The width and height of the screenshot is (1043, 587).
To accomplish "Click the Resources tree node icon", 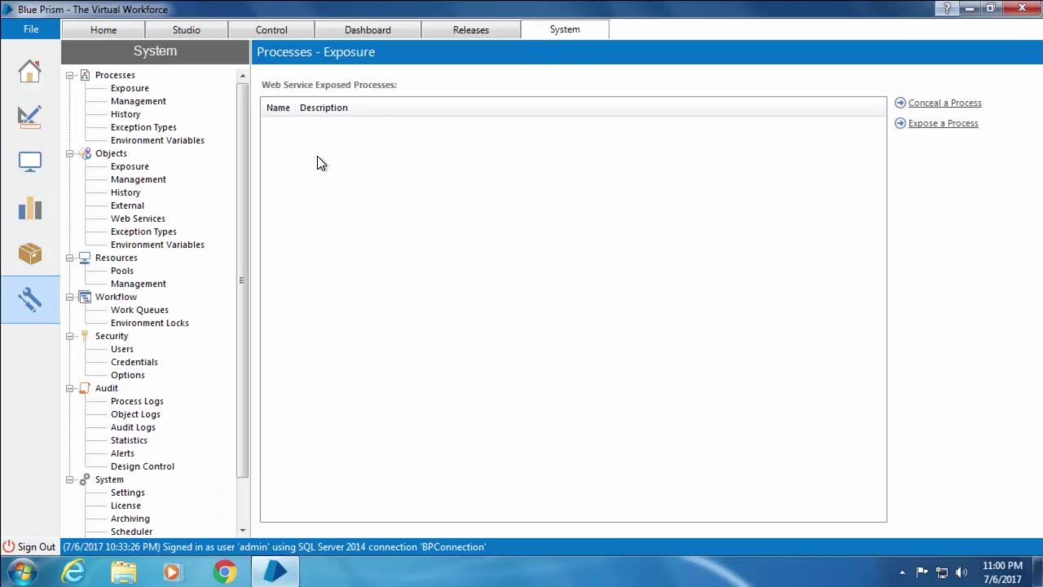I will (x=85, y=258).
